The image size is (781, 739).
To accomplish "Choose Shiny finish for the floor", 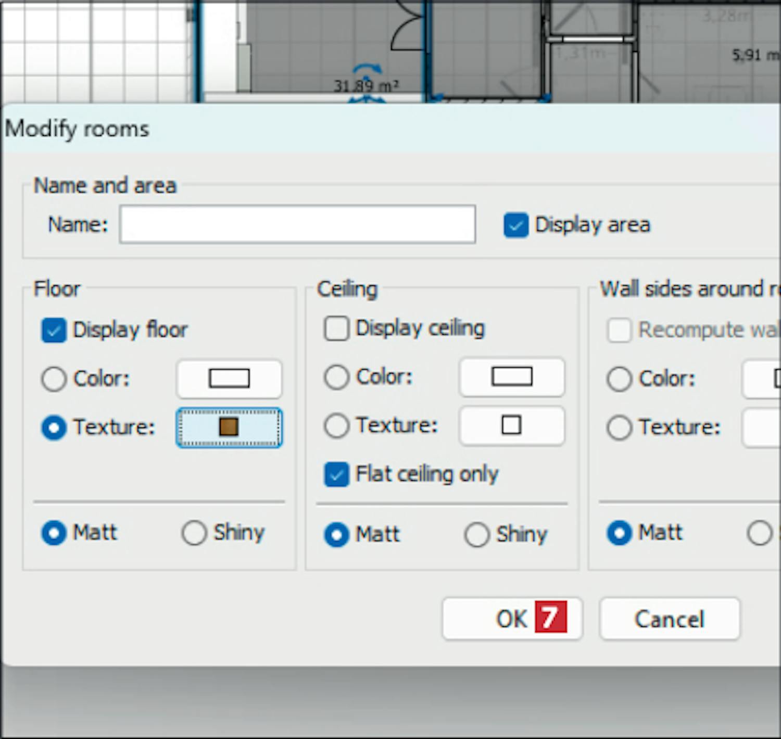I will point(194,533).
